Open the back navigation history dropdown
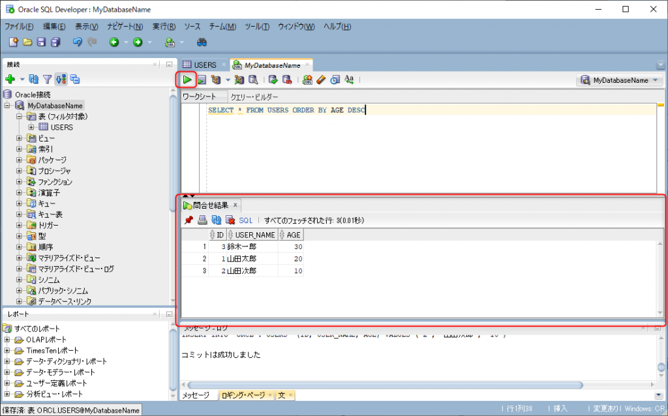This screenshot has width=668, height=416. click(x=126, y=42)
